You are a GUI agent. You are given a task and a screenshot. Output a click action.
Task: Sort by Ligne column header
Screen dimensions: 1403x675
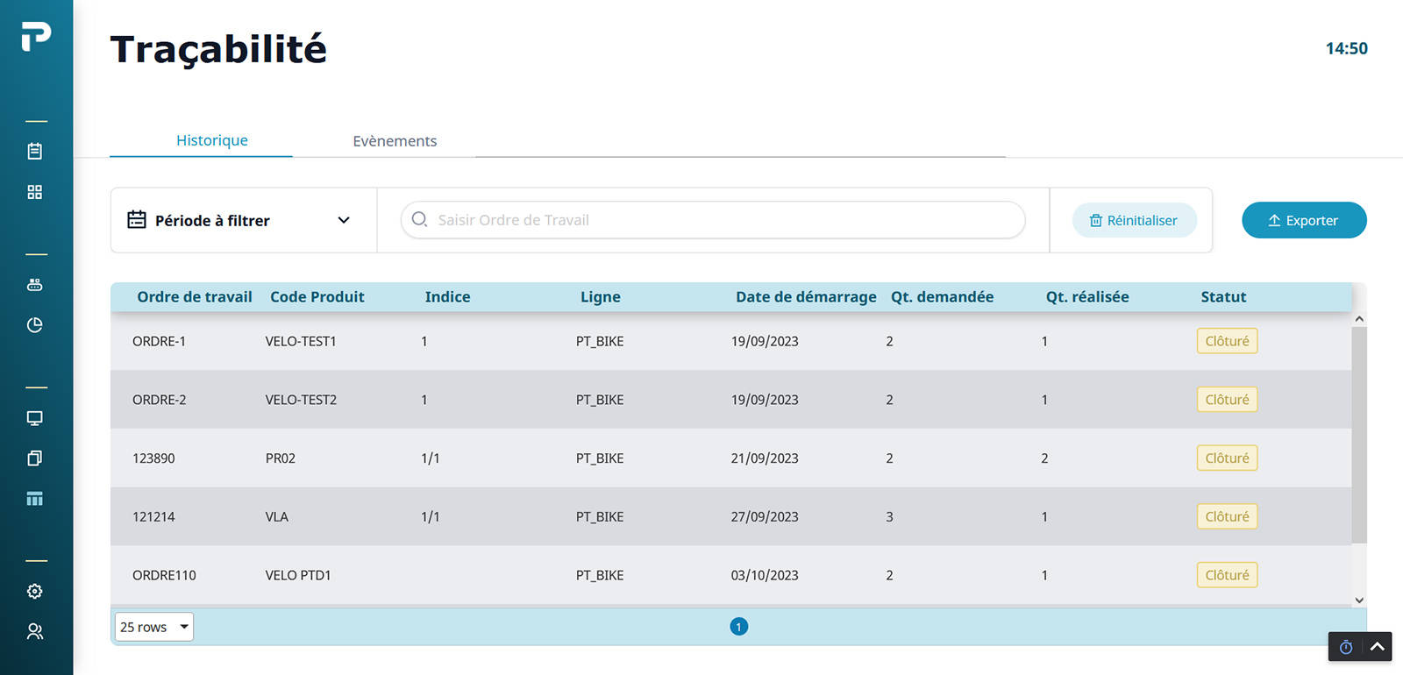[x=601, y=297]
